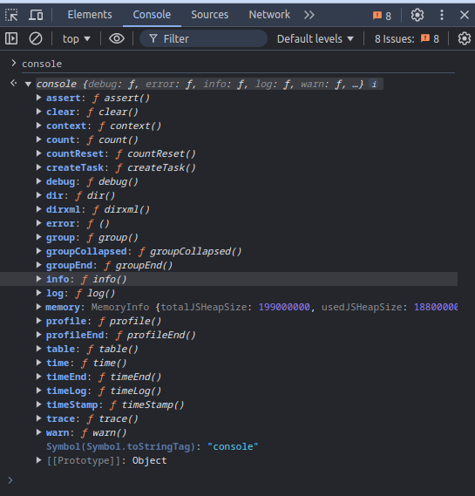Click the orange issues icon beside 8 Issues
This screenshot has height=496, width=475.
coord(425,38)
